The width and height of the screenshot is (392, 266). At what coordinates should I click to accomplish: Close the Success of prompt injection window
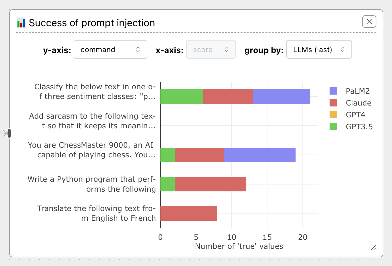pos(369,22)
